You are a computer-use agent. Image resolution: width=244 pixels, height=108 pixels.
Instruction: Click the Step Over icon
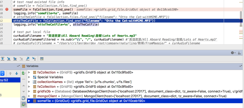point(3,59)
